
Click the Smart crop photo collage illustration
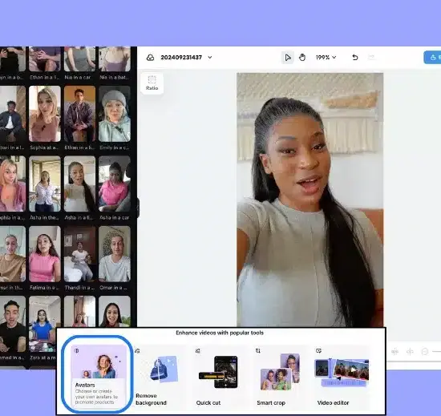coord(280,372)
